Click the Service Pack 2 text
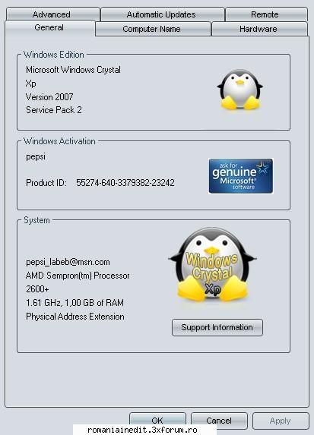 coord(54,110)
